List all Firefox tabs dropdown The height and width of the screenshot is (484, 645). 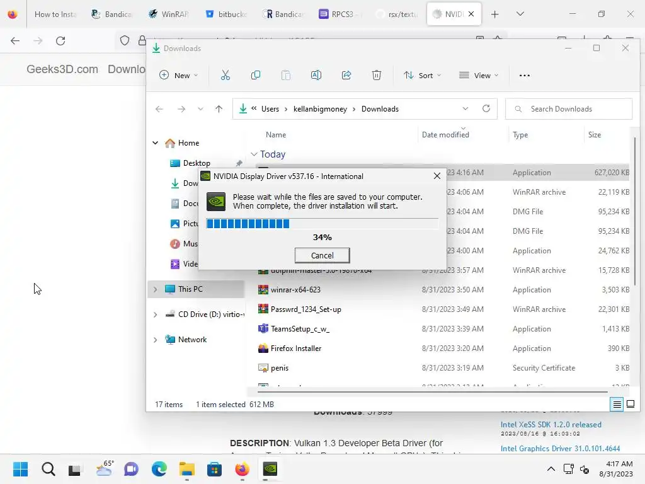pos(520,14)
